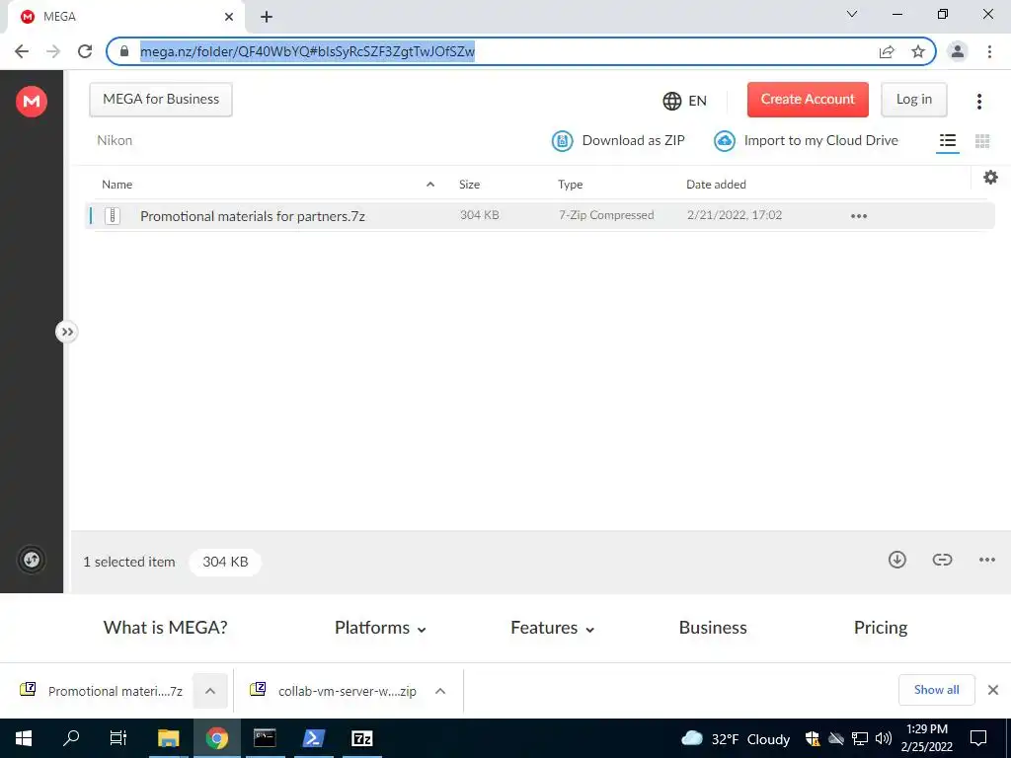This screenshot has width=1011, height=758.
Task: Open the Business footer link
Action: pyautogui.click(x=713, y=627)
